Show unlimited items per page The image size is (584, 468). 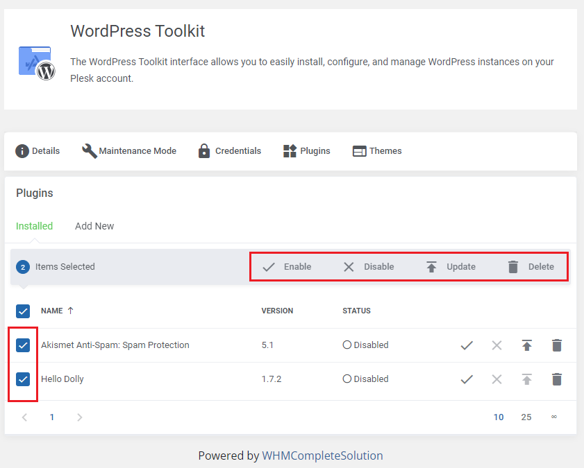(x=554, y=417)
